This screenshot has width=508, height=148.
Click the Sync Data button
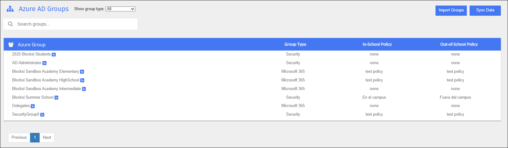click(485, 10)
